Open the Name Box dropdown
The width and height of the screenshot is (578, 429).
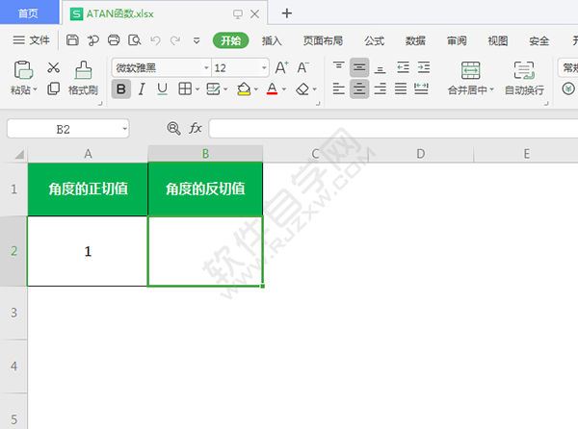click(124, 129)
